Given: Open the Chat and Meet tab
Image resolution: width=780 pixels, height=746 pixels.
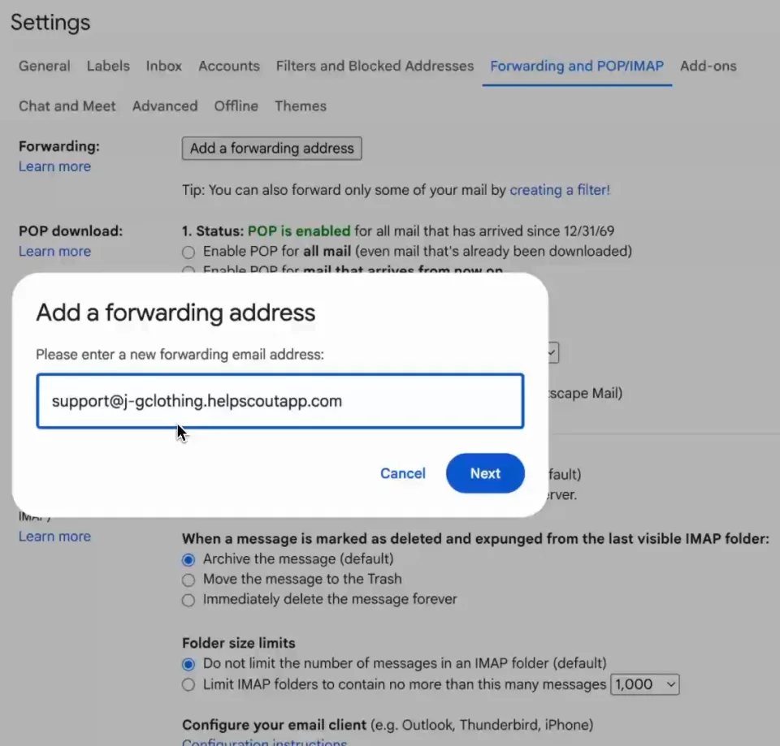Looking at the screenshot, I should [x=67, y=106].
